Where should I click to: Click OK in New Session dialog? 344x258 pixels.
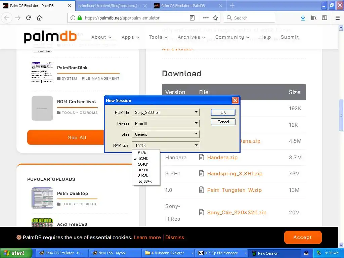tap(223, 112)
